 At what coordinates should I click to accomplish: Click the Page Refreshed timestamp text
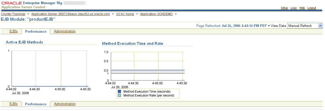tap(231, 26)
